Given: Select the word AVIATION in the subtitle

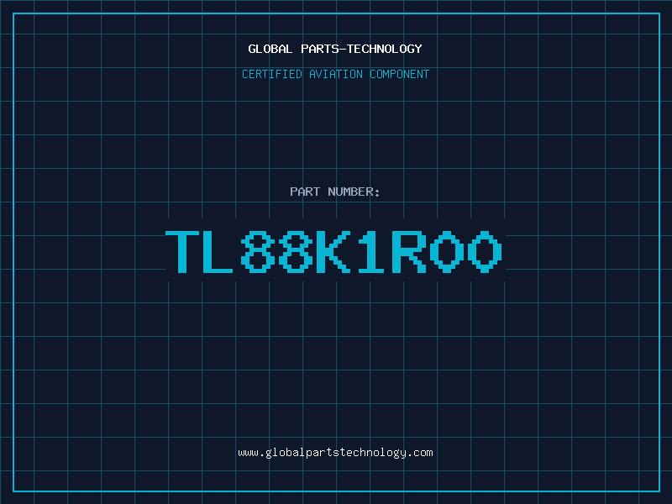Looking at the screenshot, I should 335,74.
